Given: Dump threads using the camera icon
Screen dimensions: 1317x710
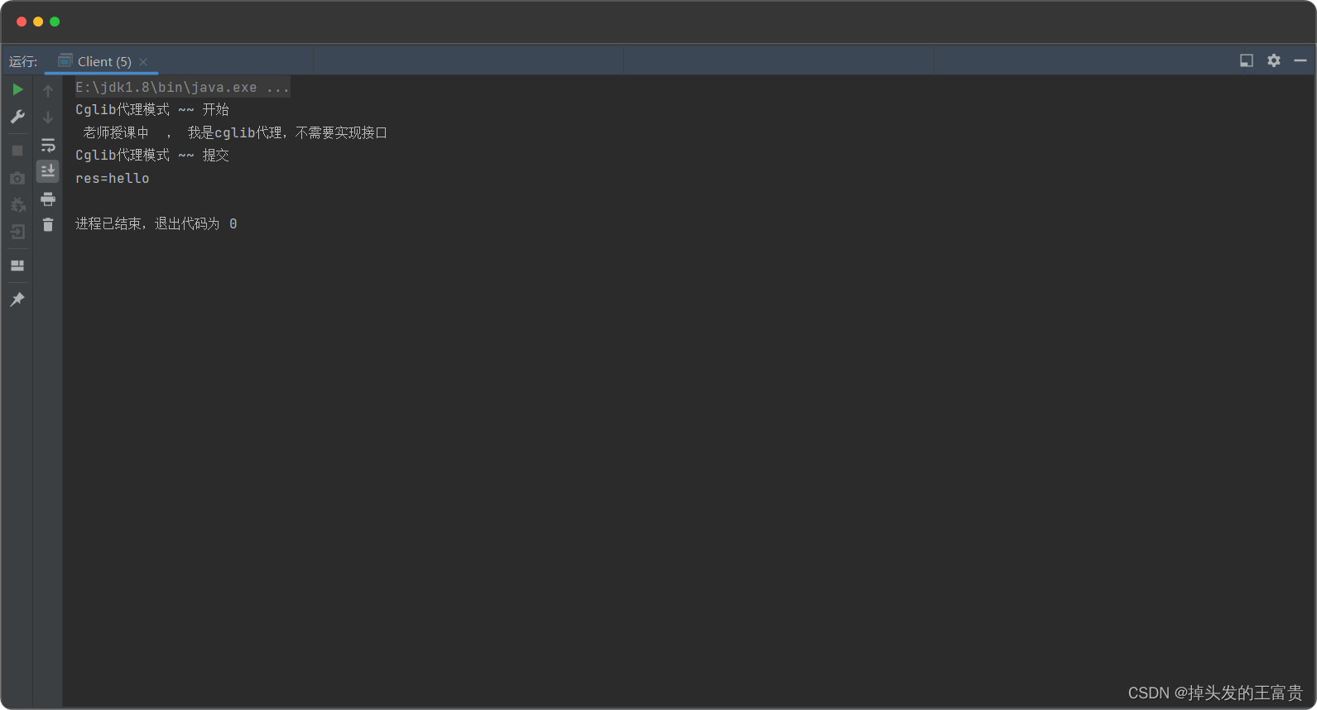Looking at the screenshot, I should (17, 178).
